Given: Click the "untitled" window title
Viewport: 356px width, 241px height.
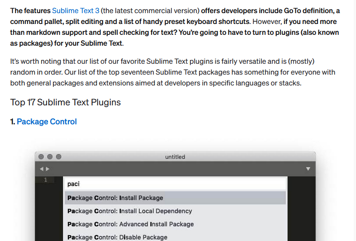Looking at the screenshot, I should pyautogui.click(x=175, y=157).
